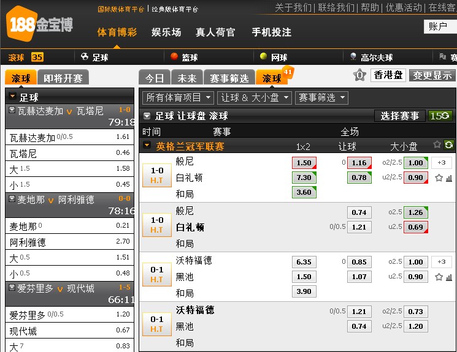Bet on 沃特福德 1x2 odds 6.35
Viewport: 457px width, 352px height.
pyautogui.click(x=304, y=262)
